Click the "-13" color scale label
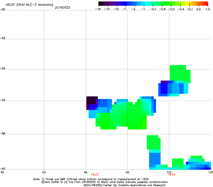The image size is (213, 187). pyautogui.click(x=107, y=9)
